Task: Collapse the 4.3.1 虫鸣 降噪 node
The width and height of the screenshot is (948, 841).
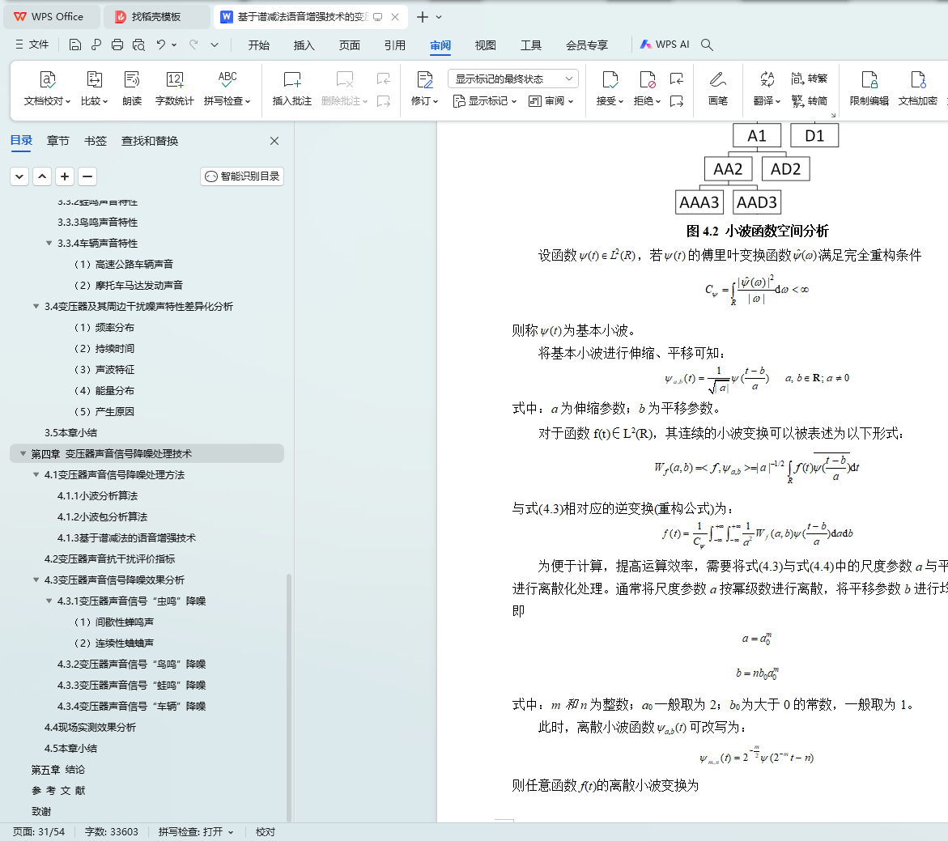Action: [49, 601]
